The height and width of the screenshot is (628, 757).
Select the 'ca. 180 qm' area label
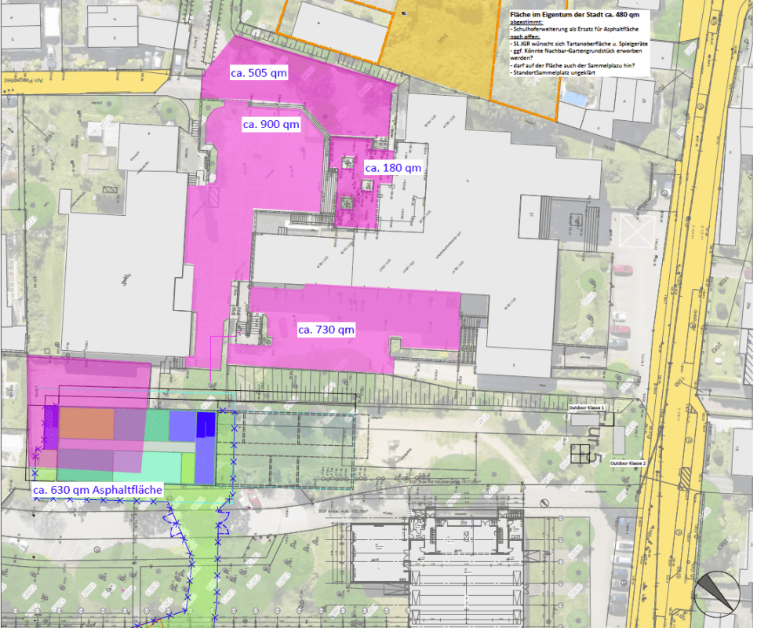(x=393, y=167)
